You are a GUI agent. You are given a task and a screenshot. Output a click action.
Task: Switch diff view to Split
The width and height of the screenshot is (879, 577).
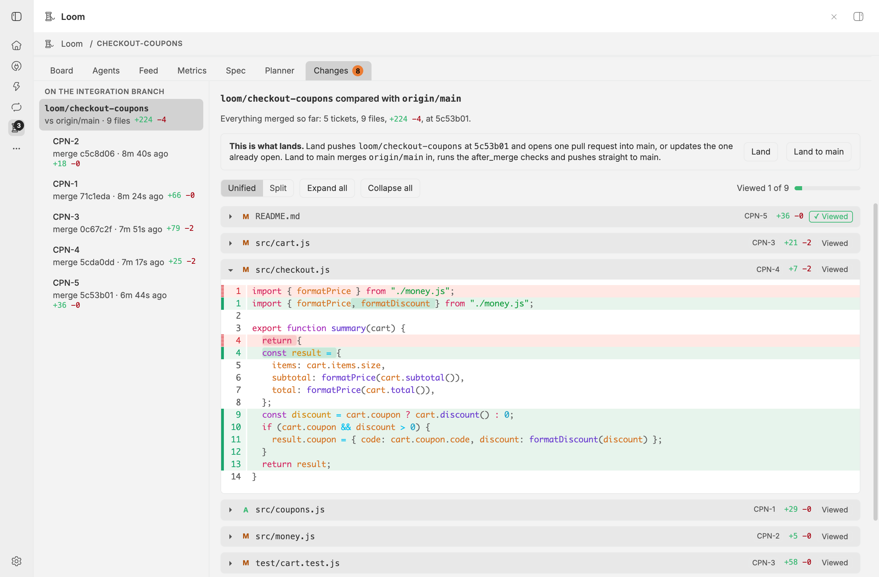278,188
